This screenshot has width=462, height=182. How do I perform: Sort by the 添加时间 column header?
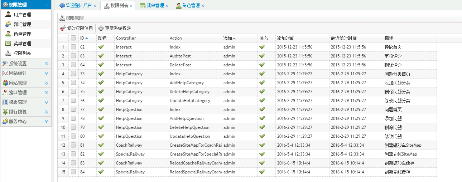(302, 38)
